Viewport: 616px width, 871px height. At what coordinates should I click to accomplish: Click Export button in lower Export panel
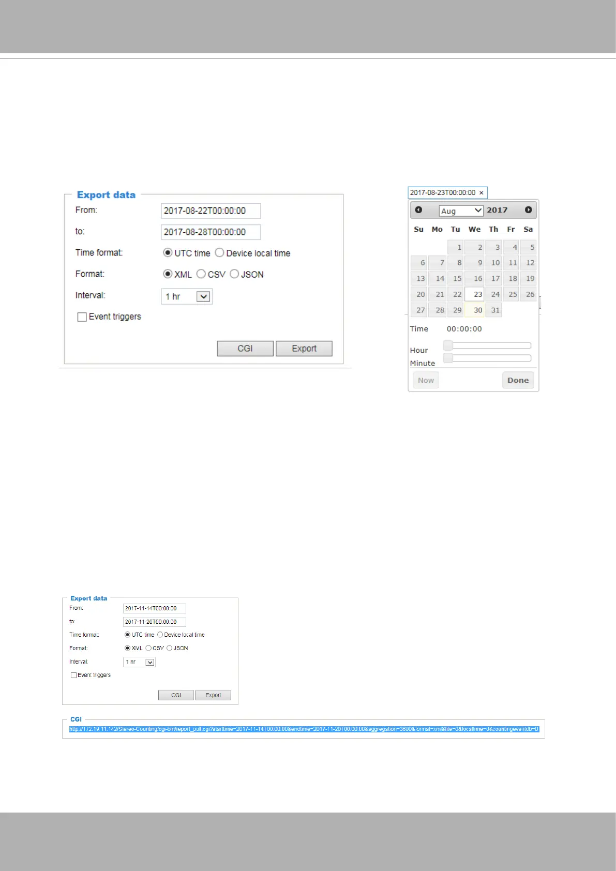[213, 695]
